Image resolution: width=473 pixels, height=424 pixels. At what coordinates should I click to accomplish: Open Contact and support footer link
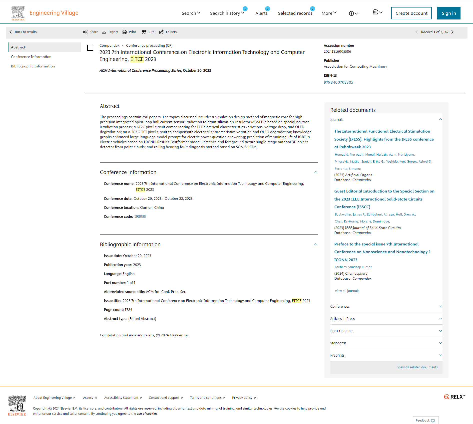coord(166,398)
